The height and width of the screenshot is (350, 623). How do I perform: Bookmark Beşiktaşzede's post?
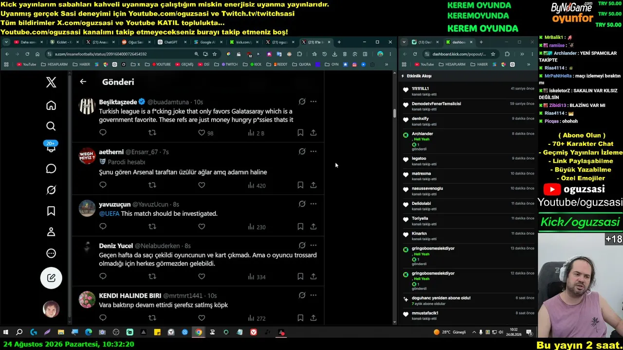[x=300, y=133]
